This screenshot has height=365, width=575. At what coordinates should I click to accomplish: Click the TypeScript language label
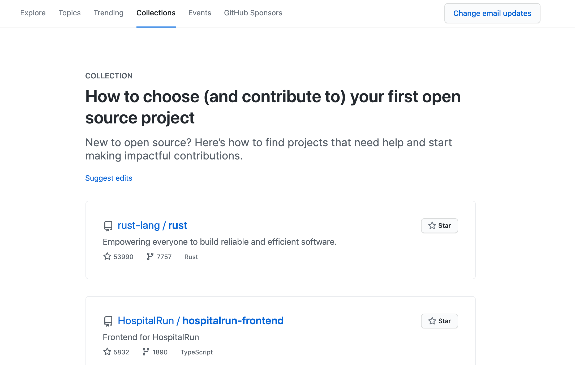click(196, 352)
